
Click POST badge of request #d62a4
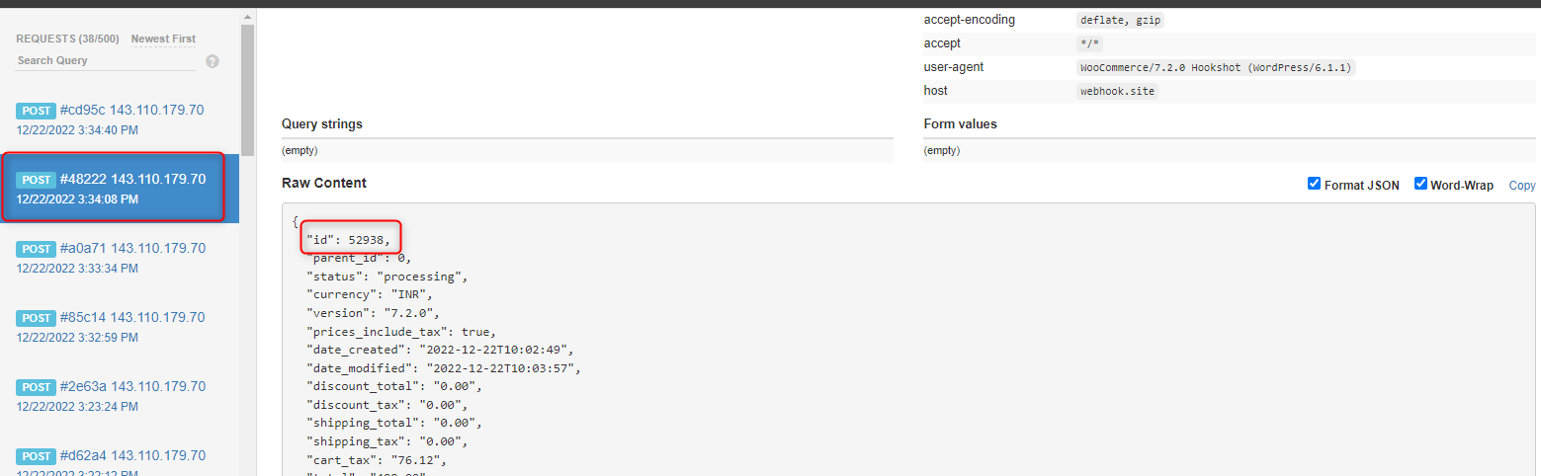point(37,456)
